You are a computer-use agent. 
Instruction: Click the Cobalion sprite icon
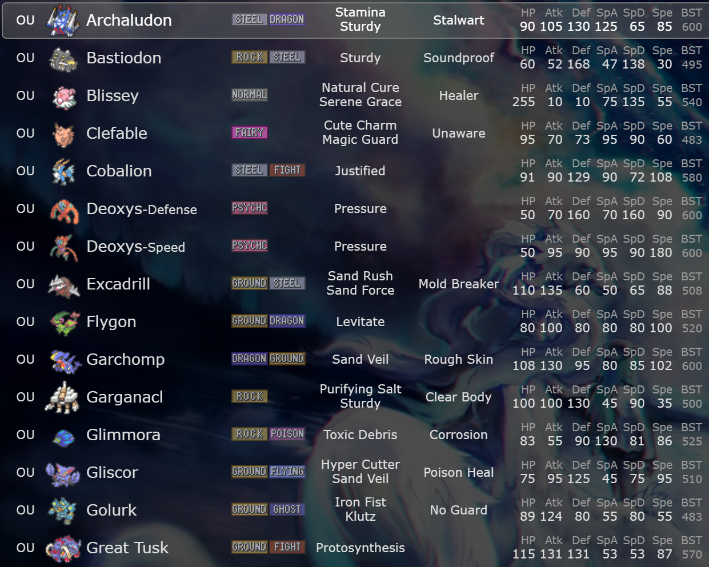pyautogui.click(x=63, y=172)
